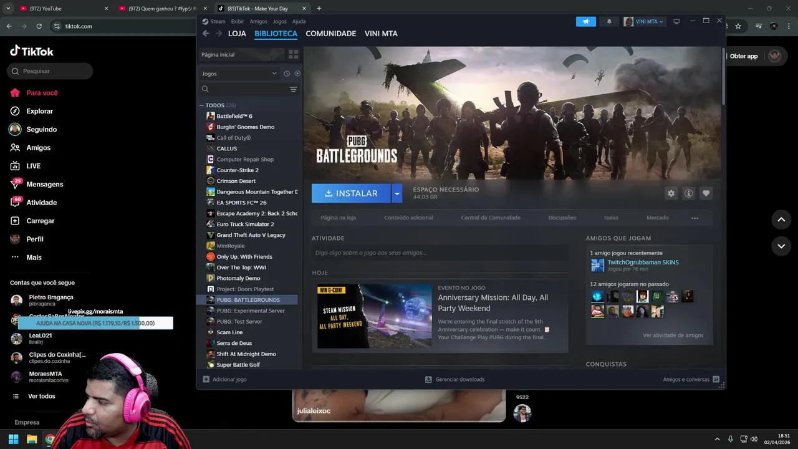Show ready-to-play games filter icon

coord(297,74)
